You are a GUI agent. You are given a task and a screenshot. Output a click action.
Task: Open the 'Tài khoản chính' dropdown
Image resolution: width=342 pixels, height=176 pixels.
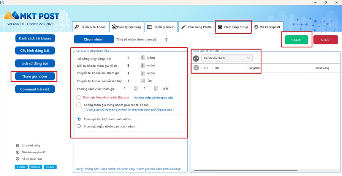click(227, 58)
